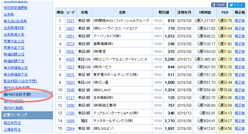Viewport: 248px width, 134px height.
Task: Go to 売買代金上位 ranking
Action: [x=14, y=41]
